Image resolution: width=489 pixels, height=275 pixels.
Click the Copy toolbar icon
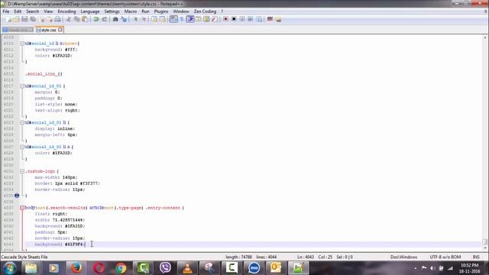point(76,19)
